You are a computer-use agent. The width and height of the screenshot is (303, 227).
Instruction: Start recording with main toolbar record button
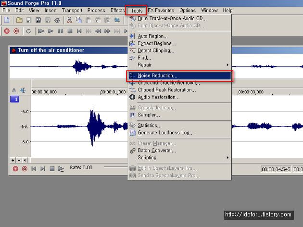pyautogui.click(x=7, y=31)
